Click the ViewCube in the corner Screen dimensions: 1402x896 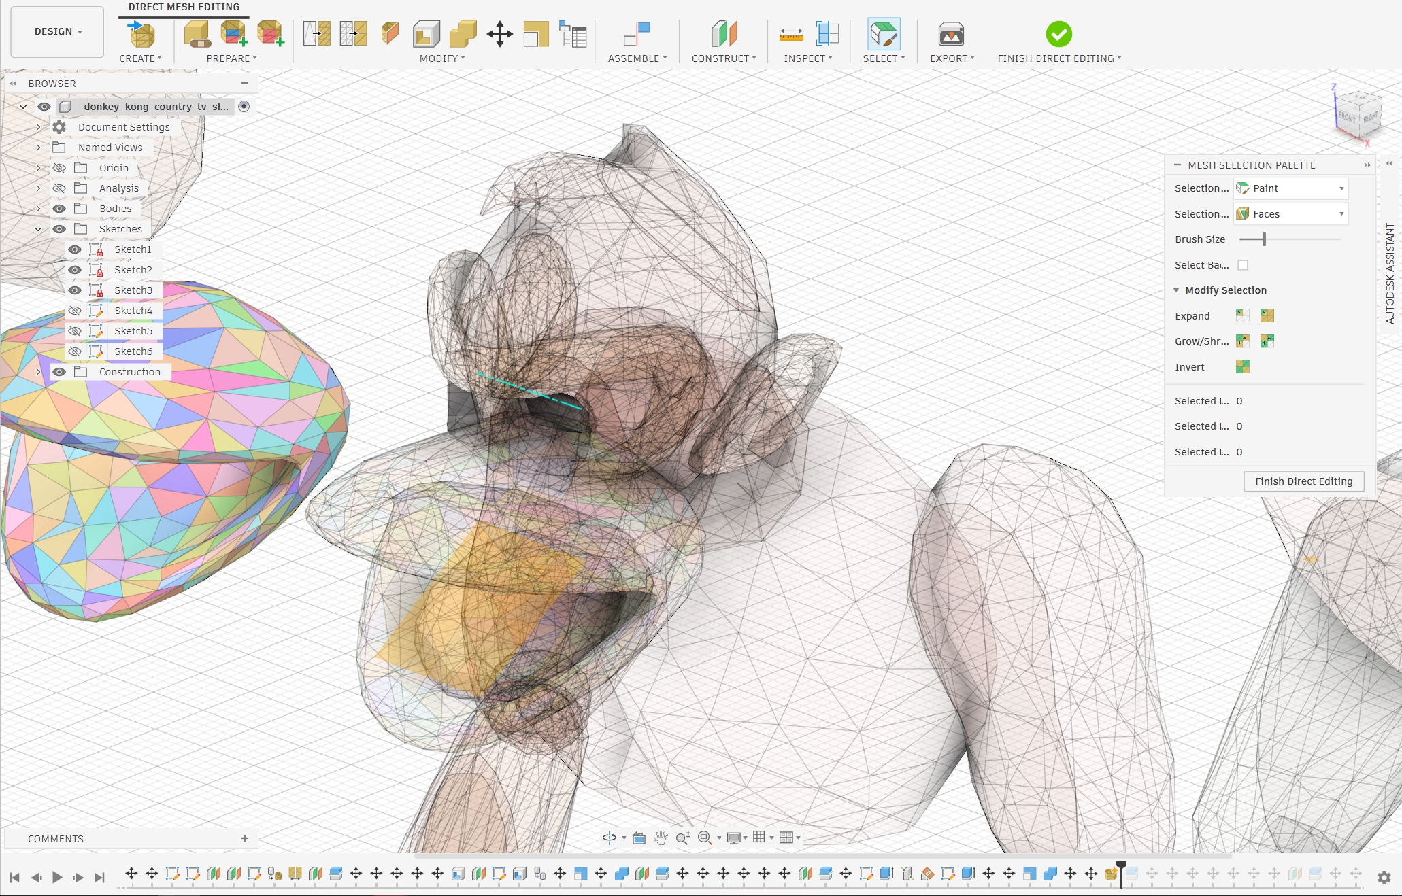click(x=1358, y=116)
